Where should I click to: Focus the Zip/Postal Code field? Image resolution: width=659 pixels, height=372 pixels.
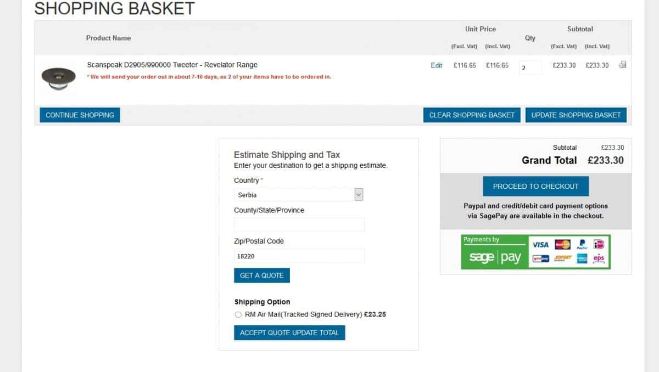pos(299,256)
